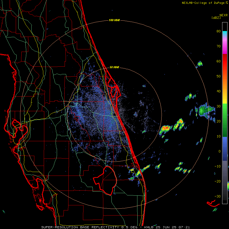The width and height of the screenshot is (229, 229).
Task: Click the large green echo on 100 NMI ring
Action: coord(205,111)
